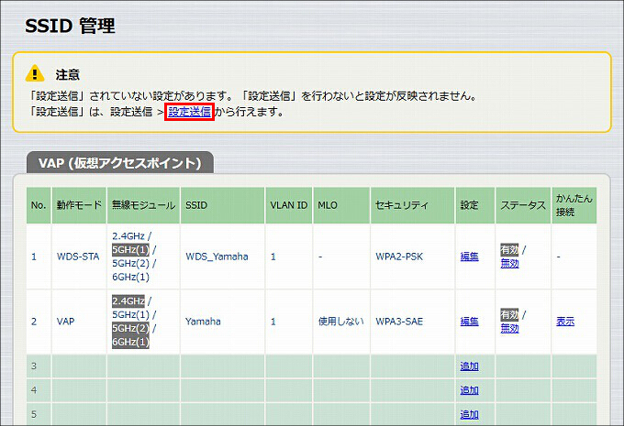Click 2.4GHz in the WDS-STA row
The width and height of the screenshot is (624, 426).
[128, 236]
